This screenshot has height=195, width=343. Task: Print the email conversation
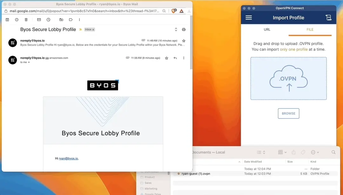[184, 29]
